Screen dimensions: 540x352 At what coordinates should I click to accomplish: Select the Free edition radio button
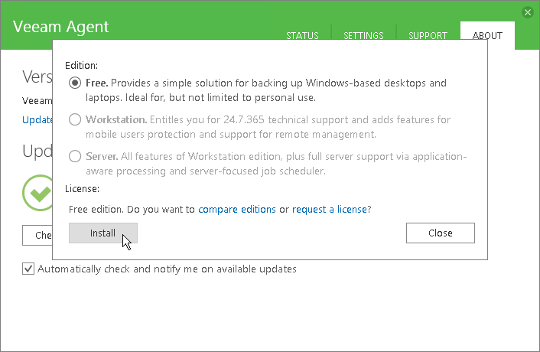(x=75, y=83)
